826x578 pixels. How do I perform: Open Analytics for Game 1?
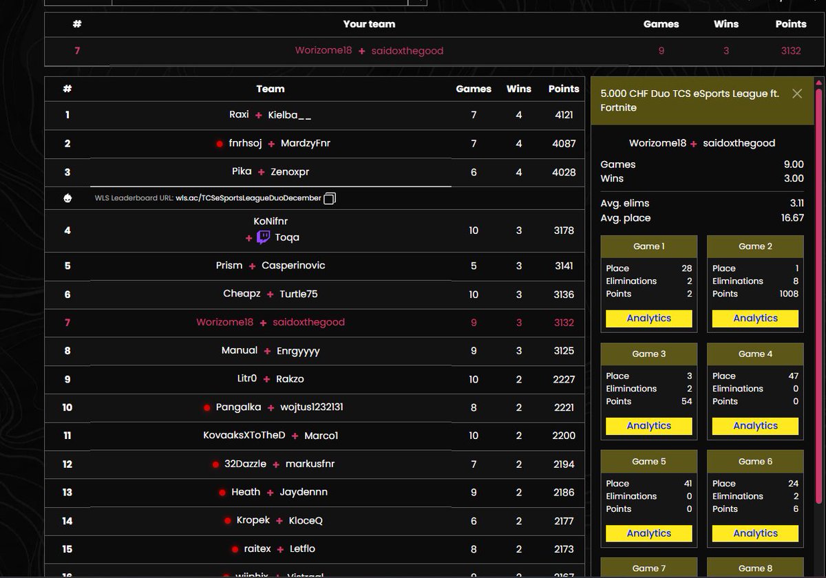[648, 318]
